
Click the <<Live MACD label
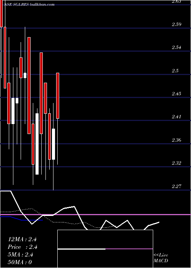tap(161, 258)
